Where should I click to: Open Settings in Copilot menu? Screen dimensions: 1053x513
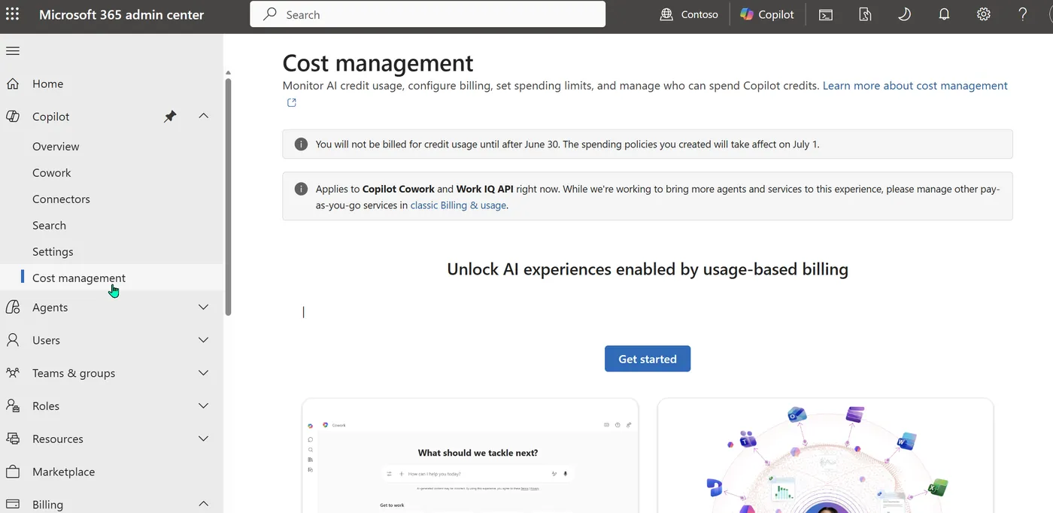coord(53,252)
